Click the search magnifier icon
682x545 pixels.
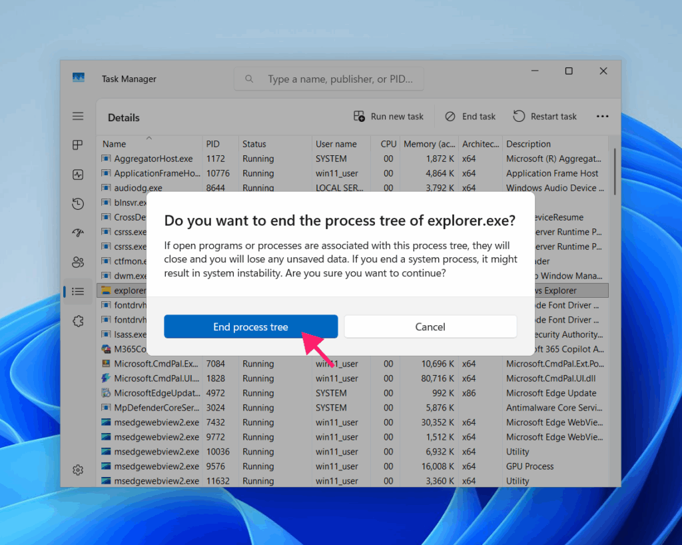pos(249,79)
